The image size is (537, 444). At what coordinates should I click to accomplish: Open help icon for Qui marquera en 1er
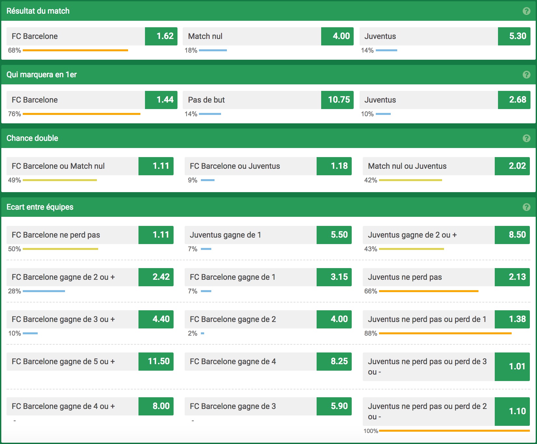(x=526, y=75)
